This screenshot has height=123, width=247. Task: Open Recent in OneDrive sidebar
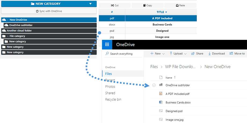point(110,80)
